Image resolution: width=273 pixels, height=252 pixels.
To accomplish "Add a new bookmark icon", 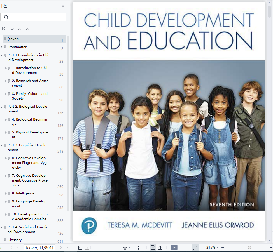I will tap(20, 28).
